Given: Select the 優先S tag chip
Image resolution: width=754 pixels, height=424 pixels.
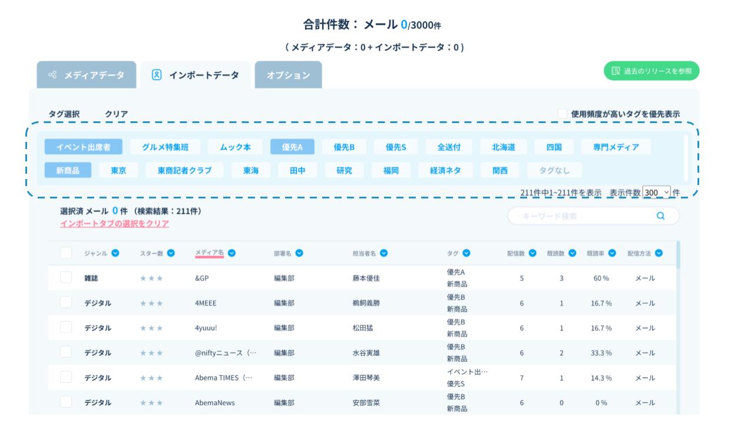Looking at the screenshot, I should [x=395, y=147].
